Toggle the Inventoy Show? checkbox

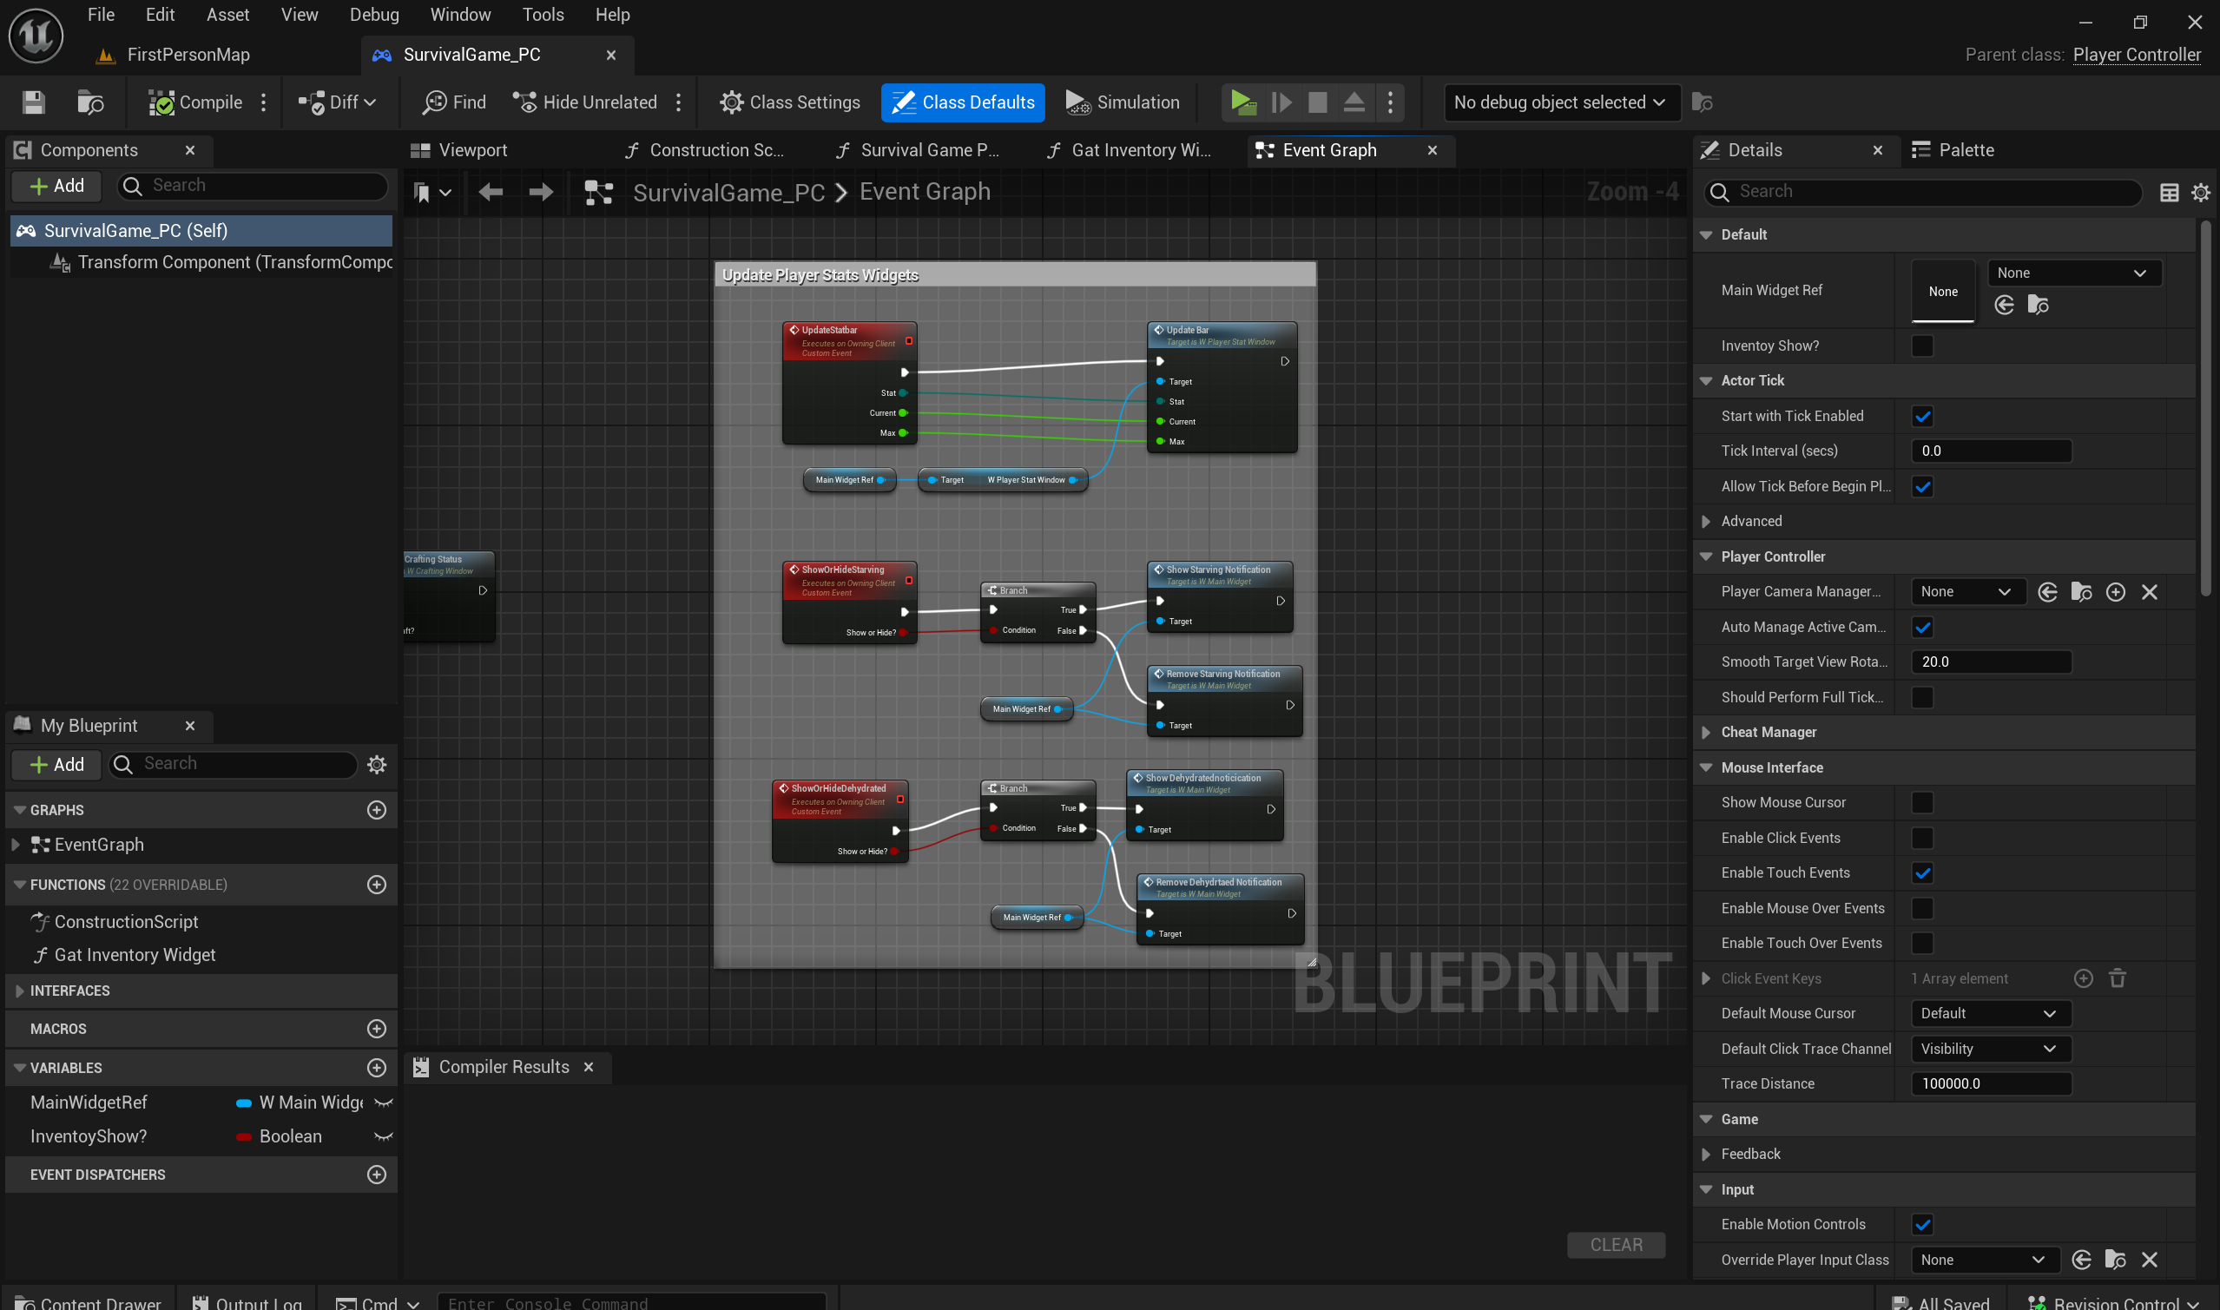pos(1921,346)
